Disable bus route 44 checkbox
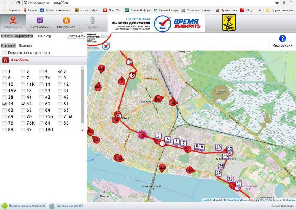296x210 pixels. click(x=4, y=104)
